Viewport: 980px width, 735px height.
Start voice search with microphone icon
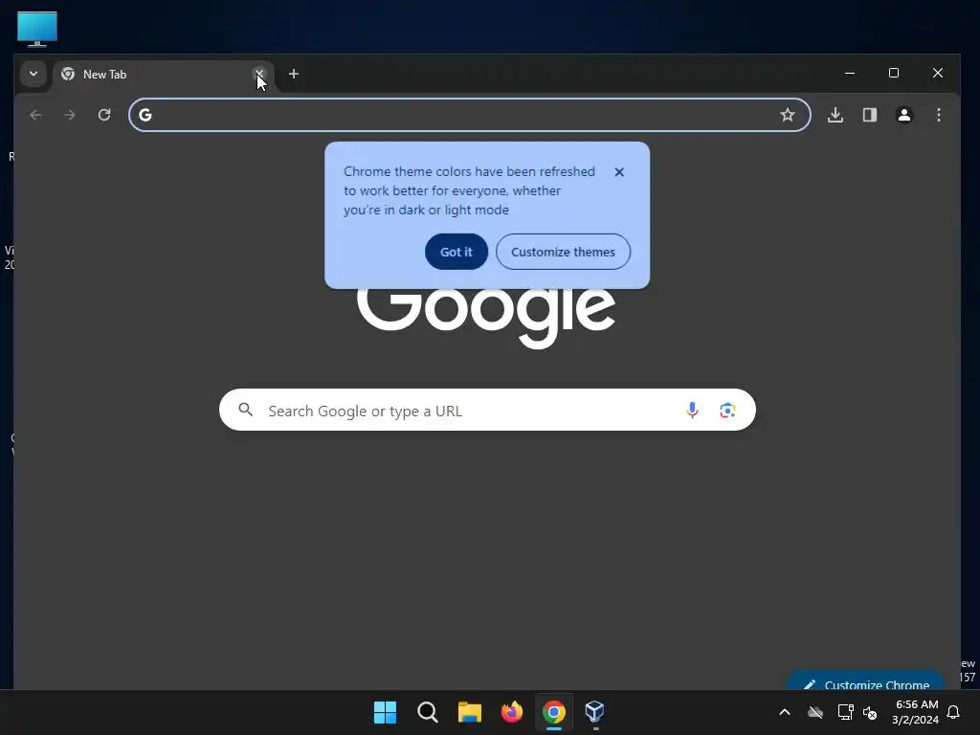[692, 410]
